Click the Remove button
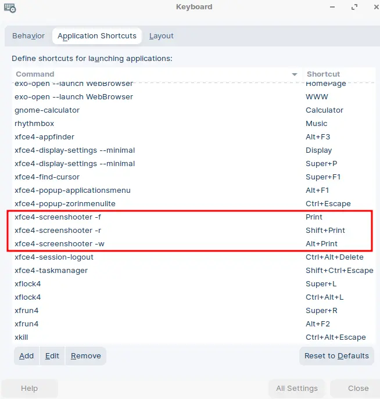Screen dimensions: 380x399 [x=86, y=356]
